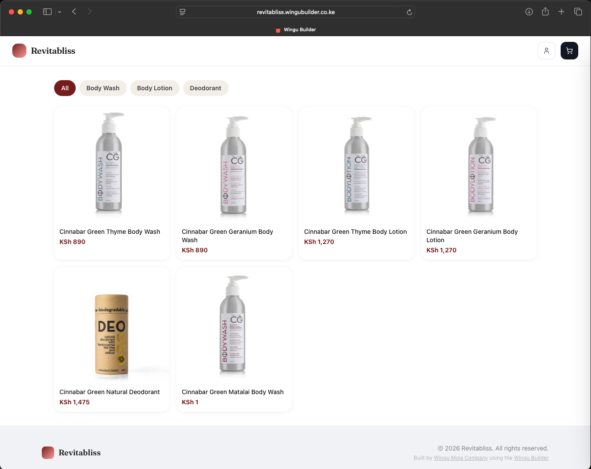Image resolution: width=591 pixels, height=469 pixels.
Task: Click Cinnabar Green Natural Deodorant title
Action: (x=110, y=392)
